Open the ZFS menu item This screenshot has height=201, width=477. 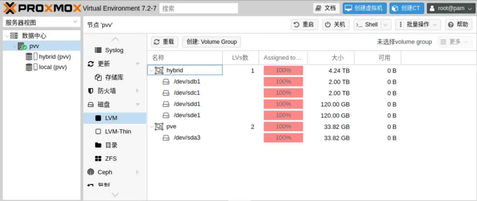tap(115, 158)
